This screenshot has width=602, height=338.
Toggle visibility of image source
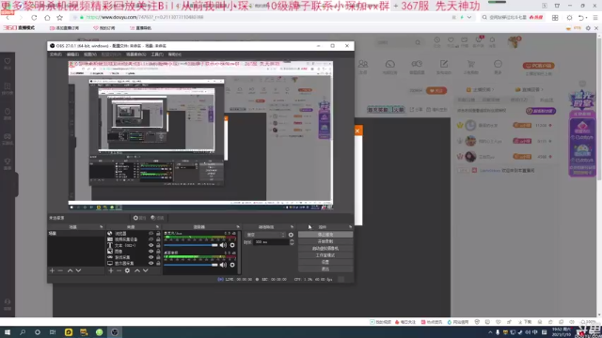pos(150,252)
